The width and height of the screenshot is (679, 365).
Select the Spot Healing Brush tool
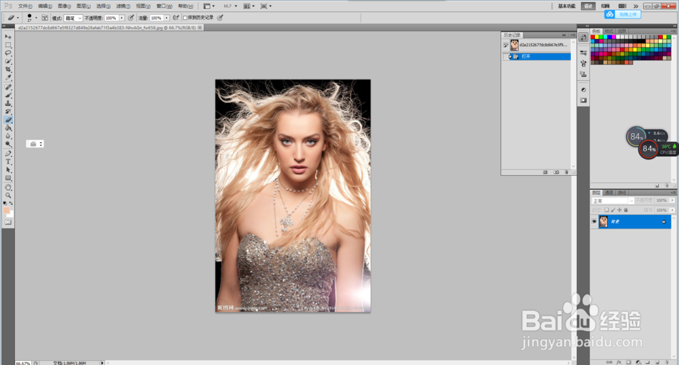(7, 87)
